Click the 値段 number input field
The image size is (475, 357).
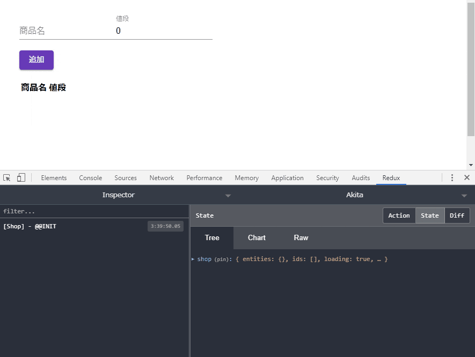pyautogui.click(x=164, y=31)
